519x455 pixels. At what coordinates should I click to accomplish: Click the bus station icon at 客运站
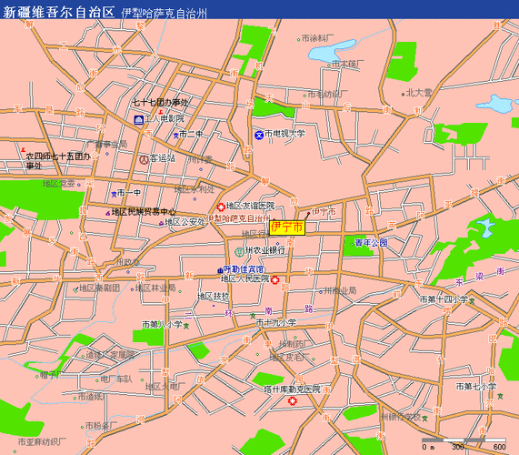pos(144,159)
